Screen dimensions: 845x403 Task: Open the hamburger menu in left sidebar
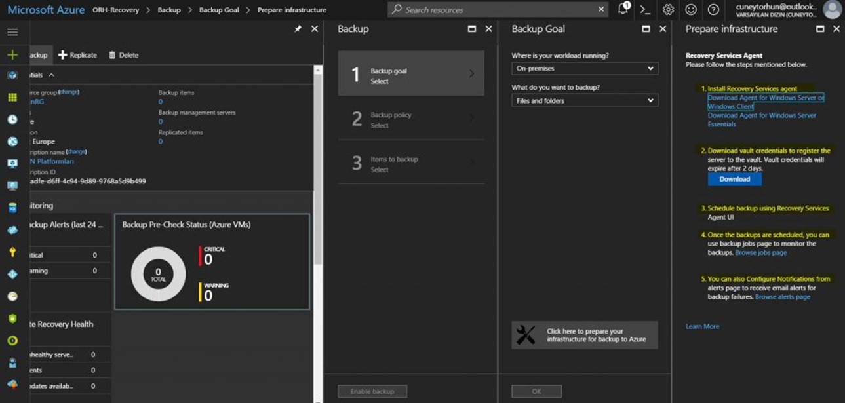[x=12, y=32]
